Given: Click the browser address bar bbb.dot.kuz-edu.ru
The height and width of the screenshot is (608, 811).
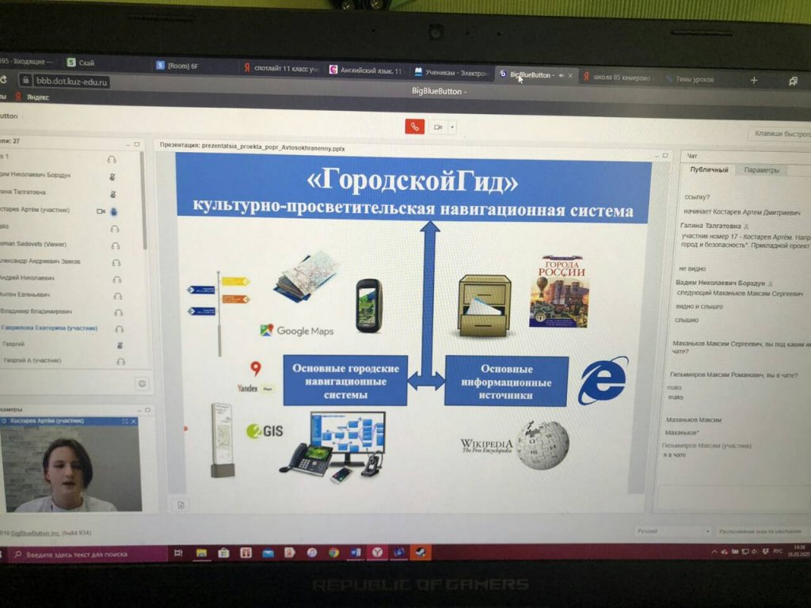Looking at the screenshot, I should tap(68, 82).
